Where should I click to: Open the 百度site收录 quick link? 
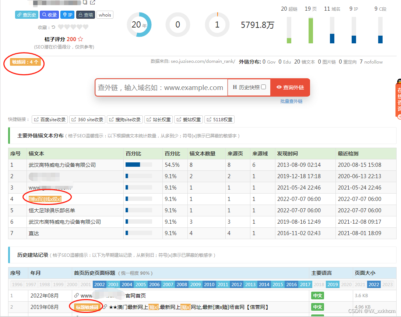tap(49, 119)
